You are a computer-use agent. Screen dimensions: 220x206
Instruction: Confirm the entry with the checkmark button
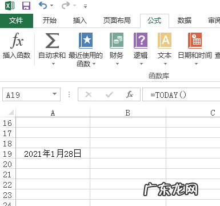109,94
